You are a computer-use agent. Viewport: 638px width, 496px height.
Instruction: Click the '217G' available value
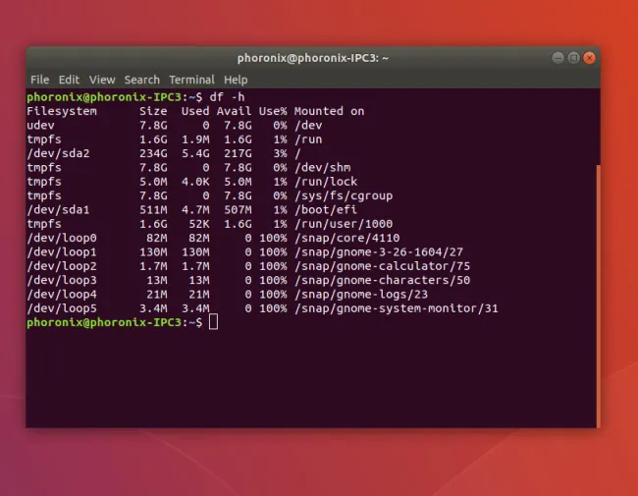238,153
